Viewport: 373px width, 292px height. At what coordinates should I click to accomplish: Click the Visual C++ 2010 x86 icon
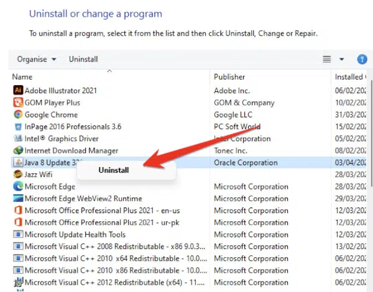click(18, 270)
